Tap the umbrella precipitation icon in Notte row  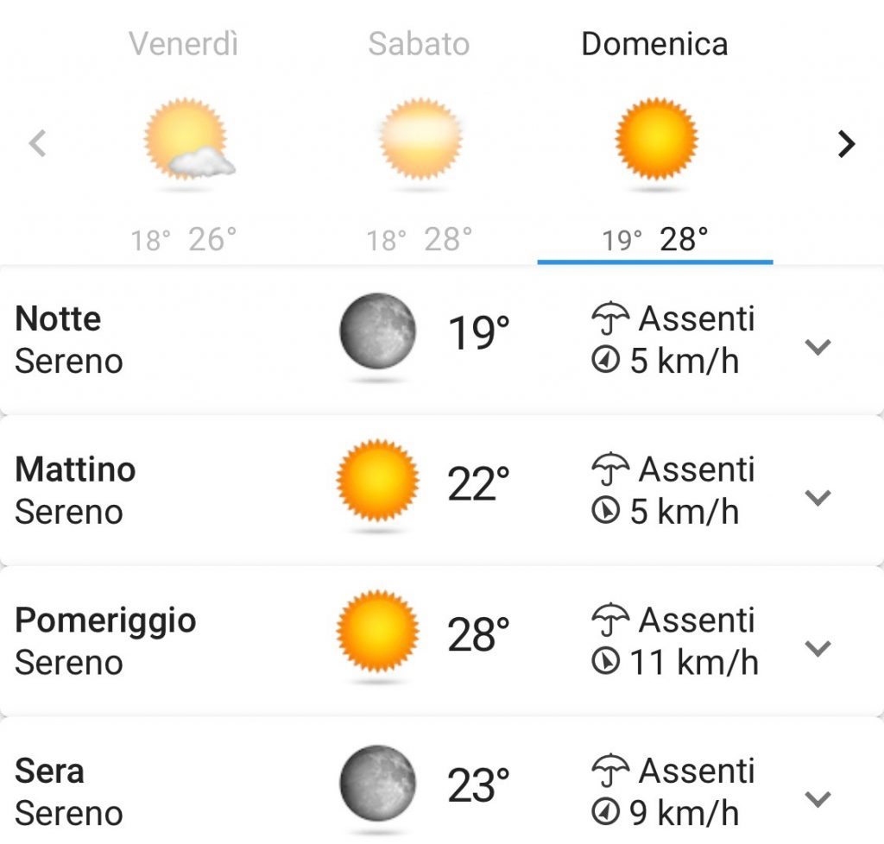coord(610,318)
